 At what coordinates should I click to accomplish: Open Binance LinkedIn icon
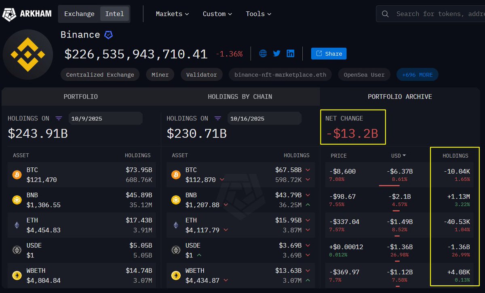(290, 53)
